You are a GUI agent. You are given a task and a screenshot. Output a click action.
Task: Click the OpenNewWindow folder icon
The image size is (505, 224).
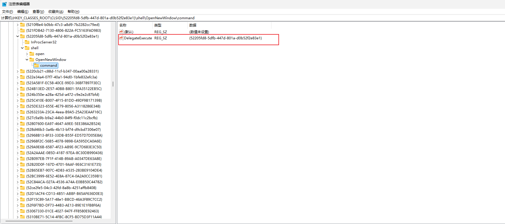pos(32,60)
